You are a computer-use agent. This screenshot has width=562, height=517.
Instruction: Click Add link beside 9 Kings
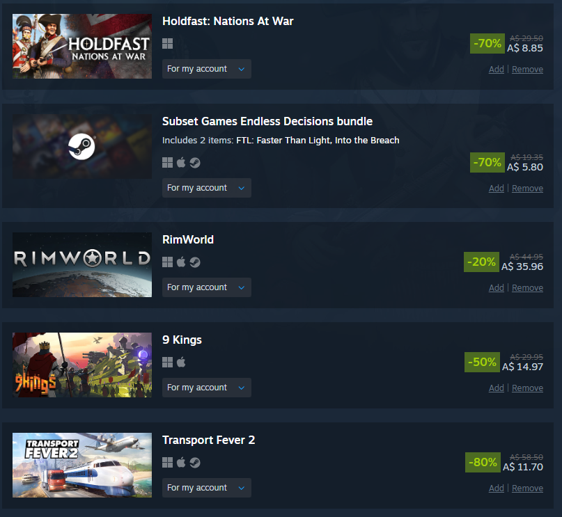pos(497,388)
